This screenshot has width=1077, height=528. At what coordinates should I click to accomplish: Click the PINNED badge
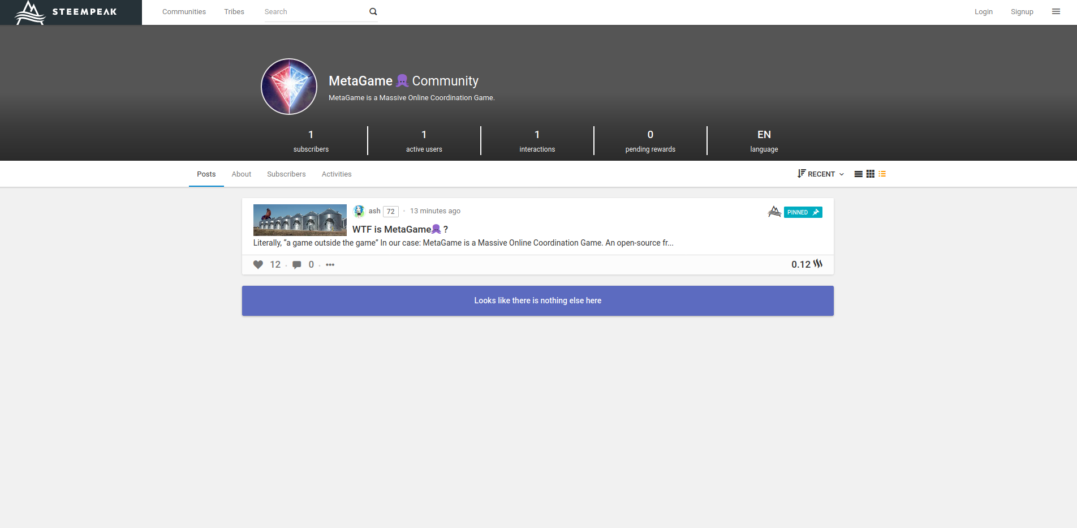tap(803, 212)
